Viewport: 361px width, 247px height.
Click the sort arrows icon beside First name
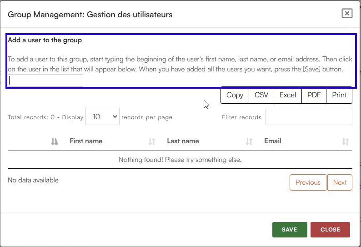[x=152, y=141]
